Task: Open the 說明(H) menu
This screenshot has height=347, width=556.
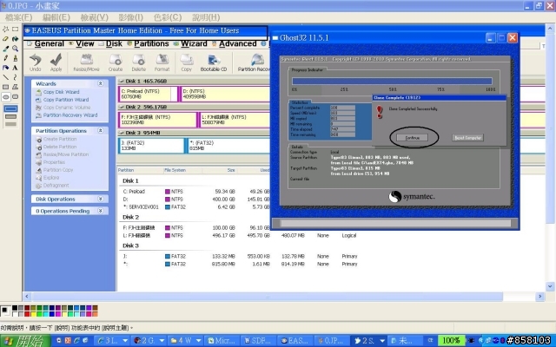Action: tap(206, 17)
